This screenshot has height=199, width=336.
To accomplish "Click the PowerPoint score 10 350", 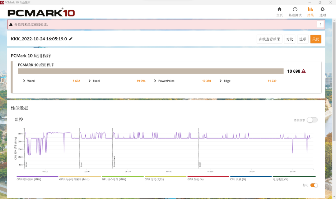I will click(207, 81).
